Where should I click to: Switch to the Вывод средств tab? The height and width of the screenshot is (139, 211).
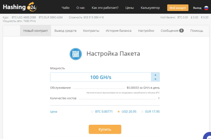pyautogui.click(x=65, y=31)
